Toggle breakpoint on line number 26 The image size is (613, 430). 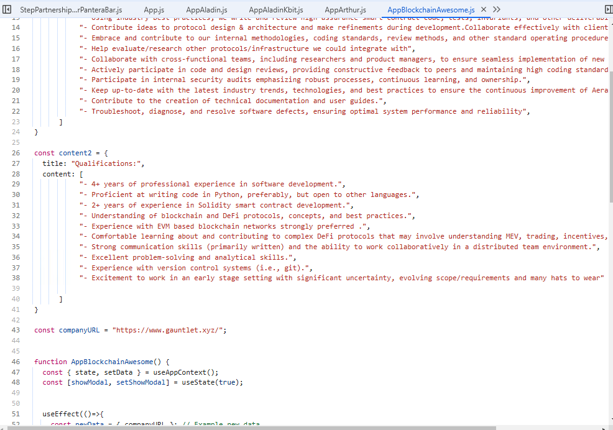(x=16, y=153)
